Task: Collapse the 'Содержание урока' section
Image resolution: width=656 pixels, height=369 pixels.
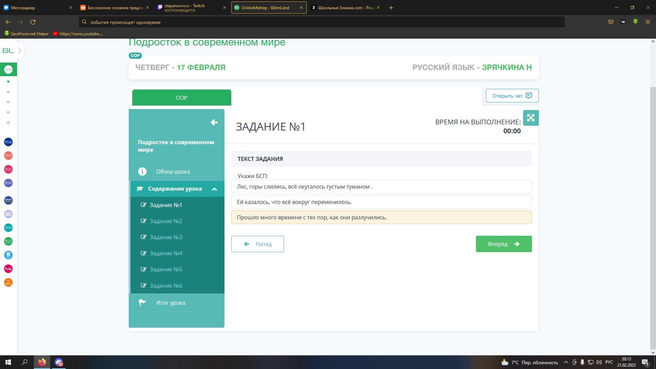Action: coord(214,189)
